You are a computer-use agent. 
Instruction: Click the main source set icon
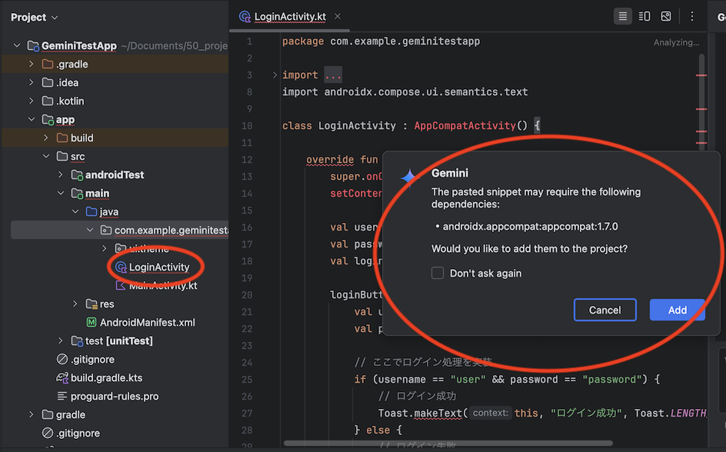pos(77,194)
